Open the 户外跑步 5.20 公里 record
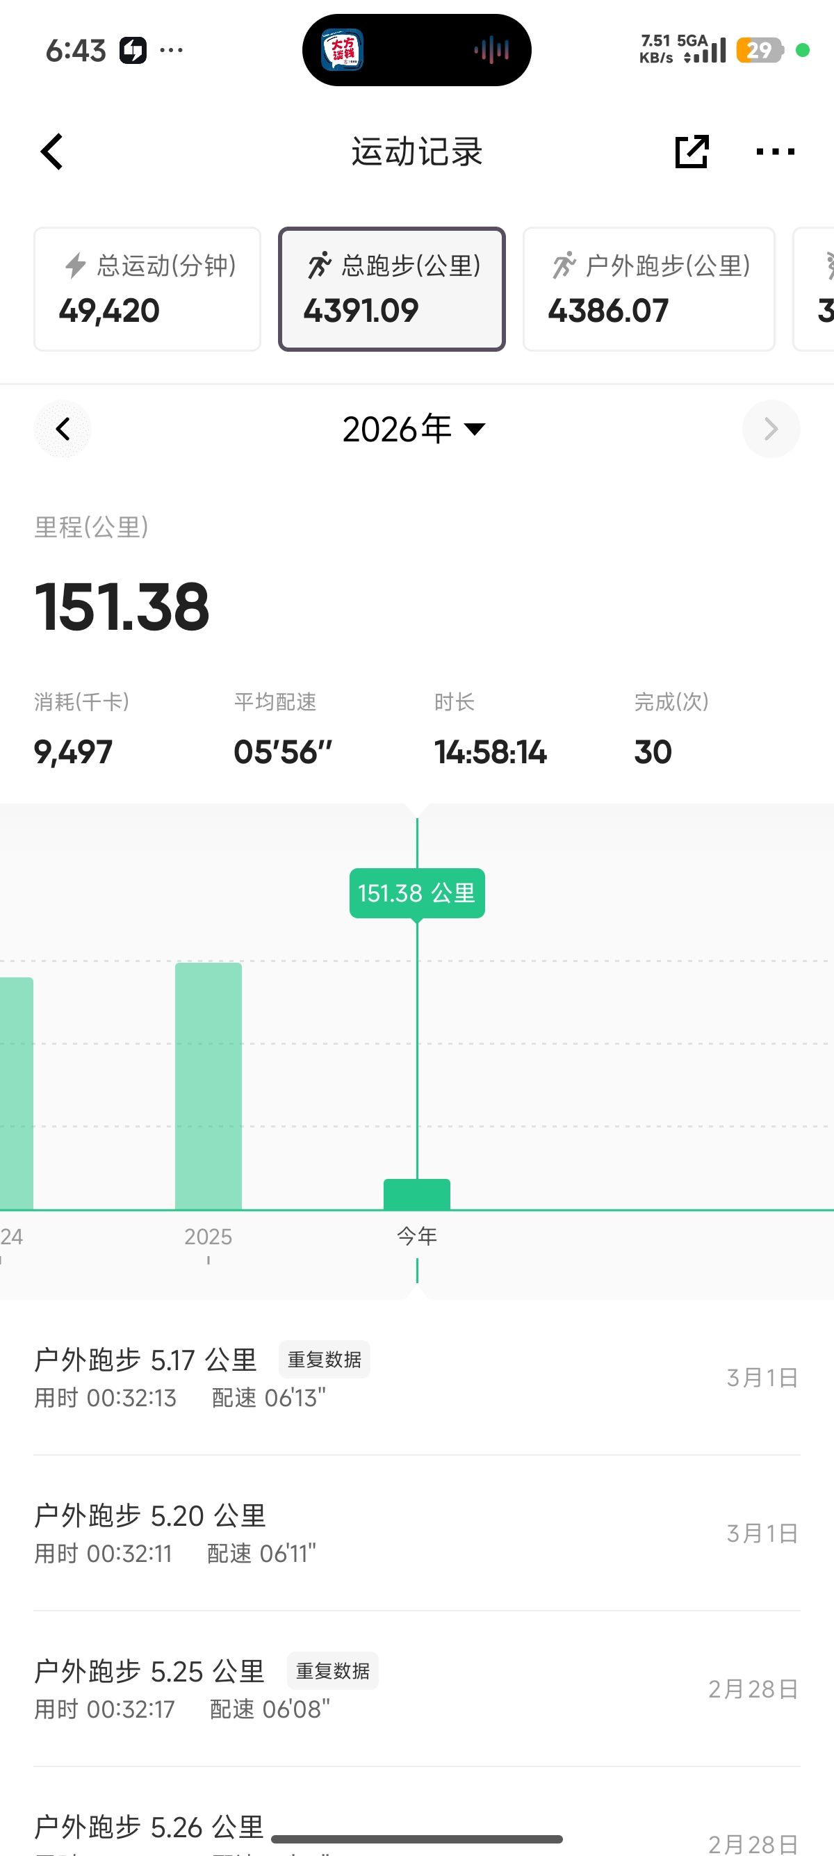 [x=417, y=1533]
